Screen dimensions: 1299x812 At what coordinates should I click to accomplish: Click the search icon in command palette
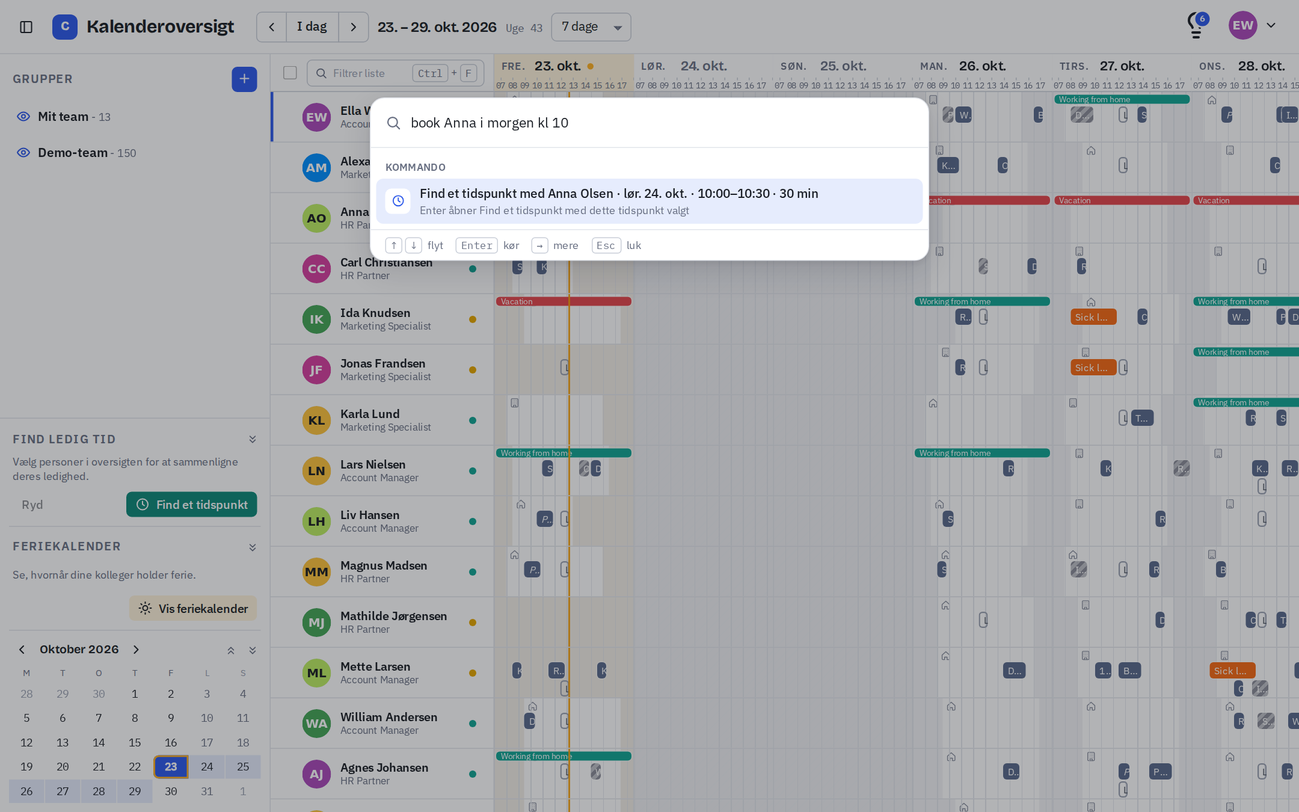(x=393, y=123)
